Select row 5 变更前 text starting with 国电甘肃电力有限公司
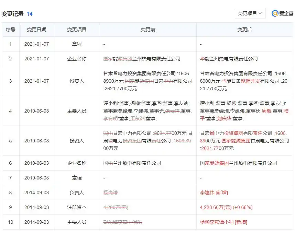The width and height of the screenshot is (295, 233). (x=148, y=141)
